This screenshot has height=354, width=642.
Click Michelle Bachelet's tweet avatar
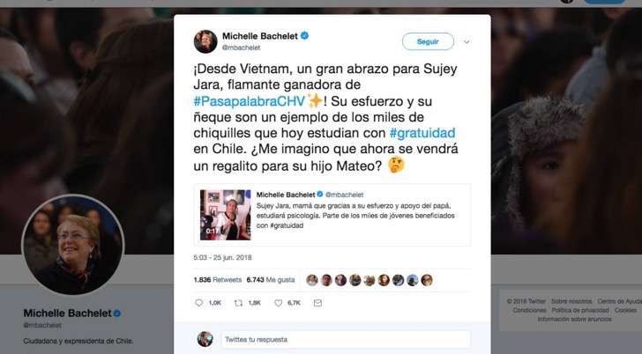(205, 41)
